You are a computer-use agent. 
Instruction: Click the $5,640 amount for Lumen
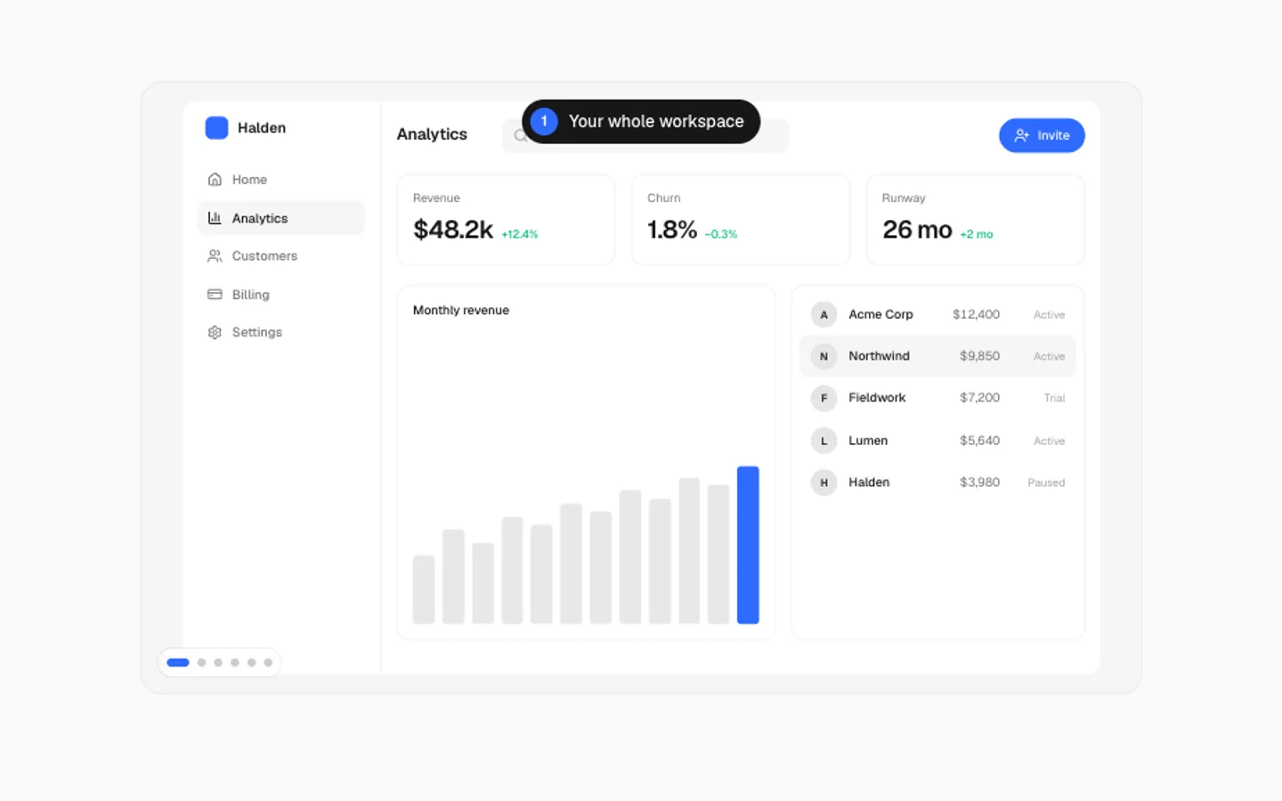point(979,441)
